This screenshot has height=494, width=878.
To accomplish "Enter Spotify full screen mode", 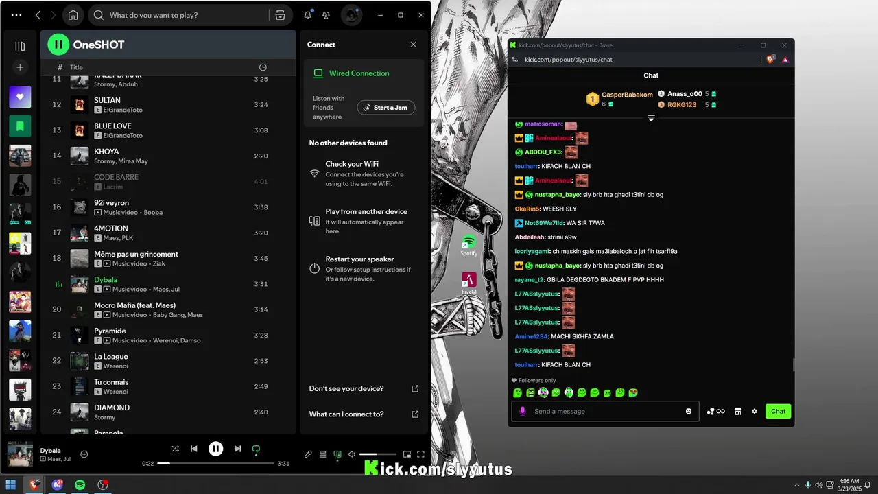I will coord(420,454).
